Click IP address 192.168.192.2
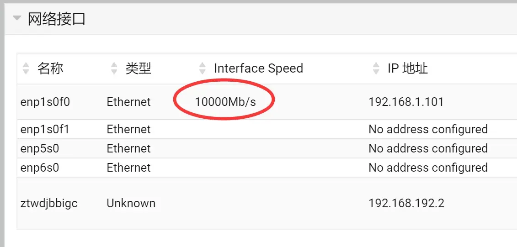517x247 pixels. coord(406,203)
